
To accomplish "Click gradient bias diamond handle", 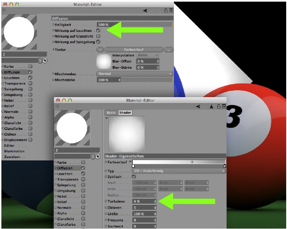I will coord(192,162).
